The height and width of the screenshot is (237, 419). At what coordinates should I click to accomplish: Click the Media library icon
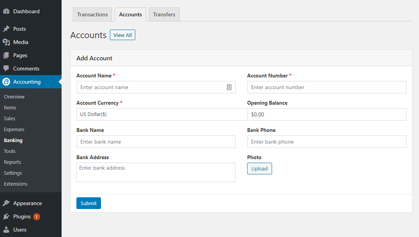(6, 42)
